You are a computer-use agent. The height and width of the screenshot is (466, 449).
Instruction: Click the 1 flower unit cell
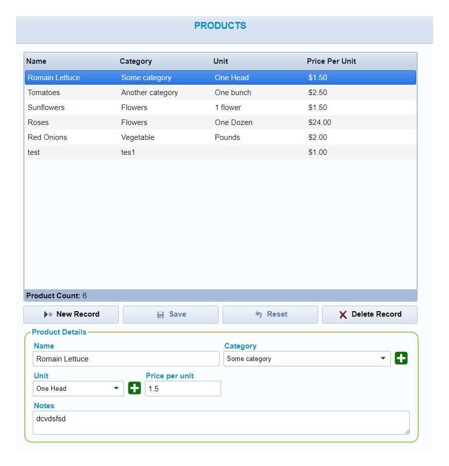coord(228,107)
